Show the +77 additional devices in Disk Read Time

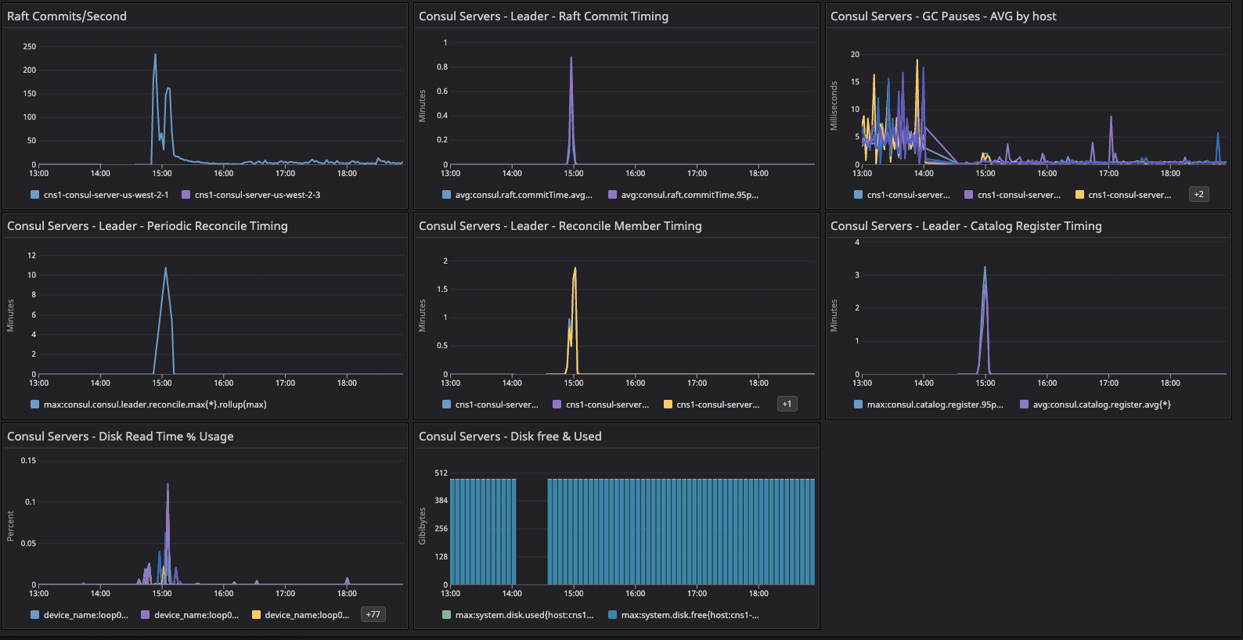tap(373, 614)
